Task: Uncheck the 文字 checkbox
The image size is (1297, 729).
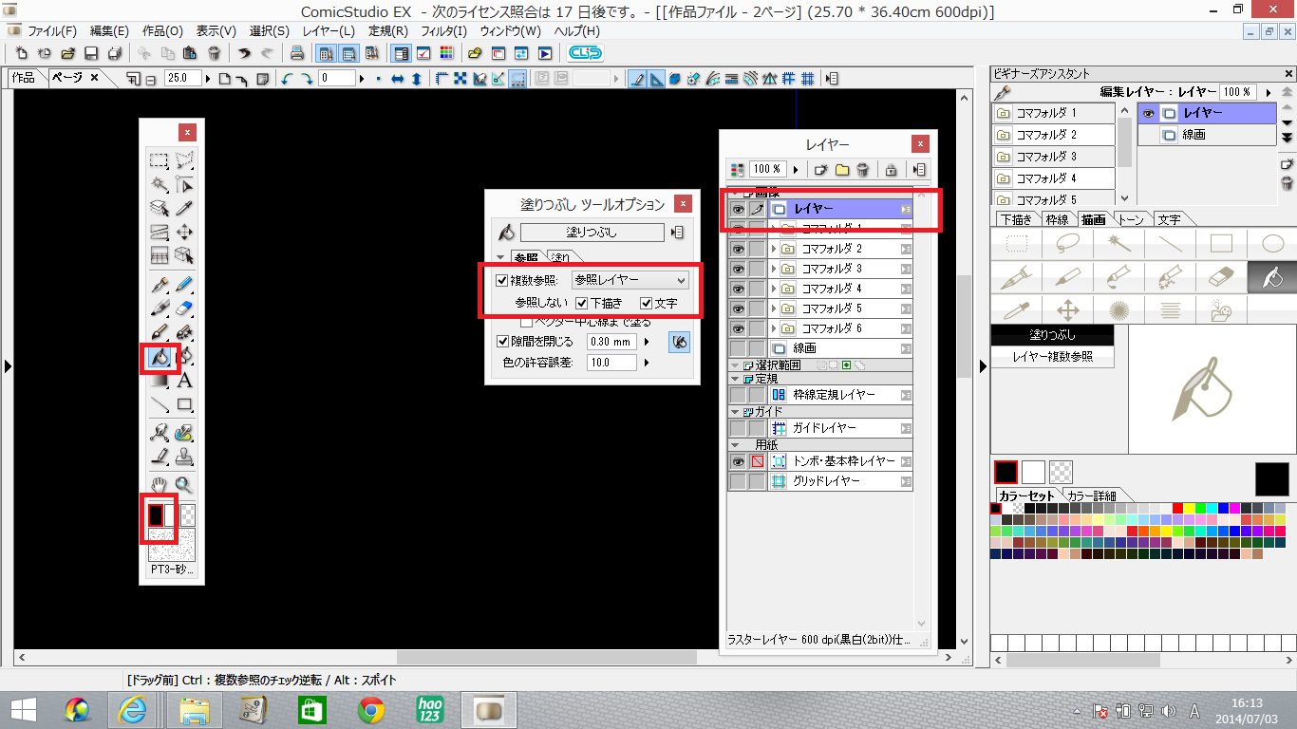Action: point(646,304)
